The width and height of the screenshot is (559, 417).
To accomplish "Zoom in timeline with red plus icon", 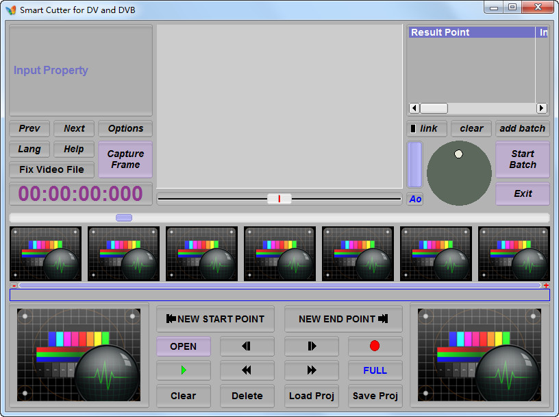I will 546,285.
